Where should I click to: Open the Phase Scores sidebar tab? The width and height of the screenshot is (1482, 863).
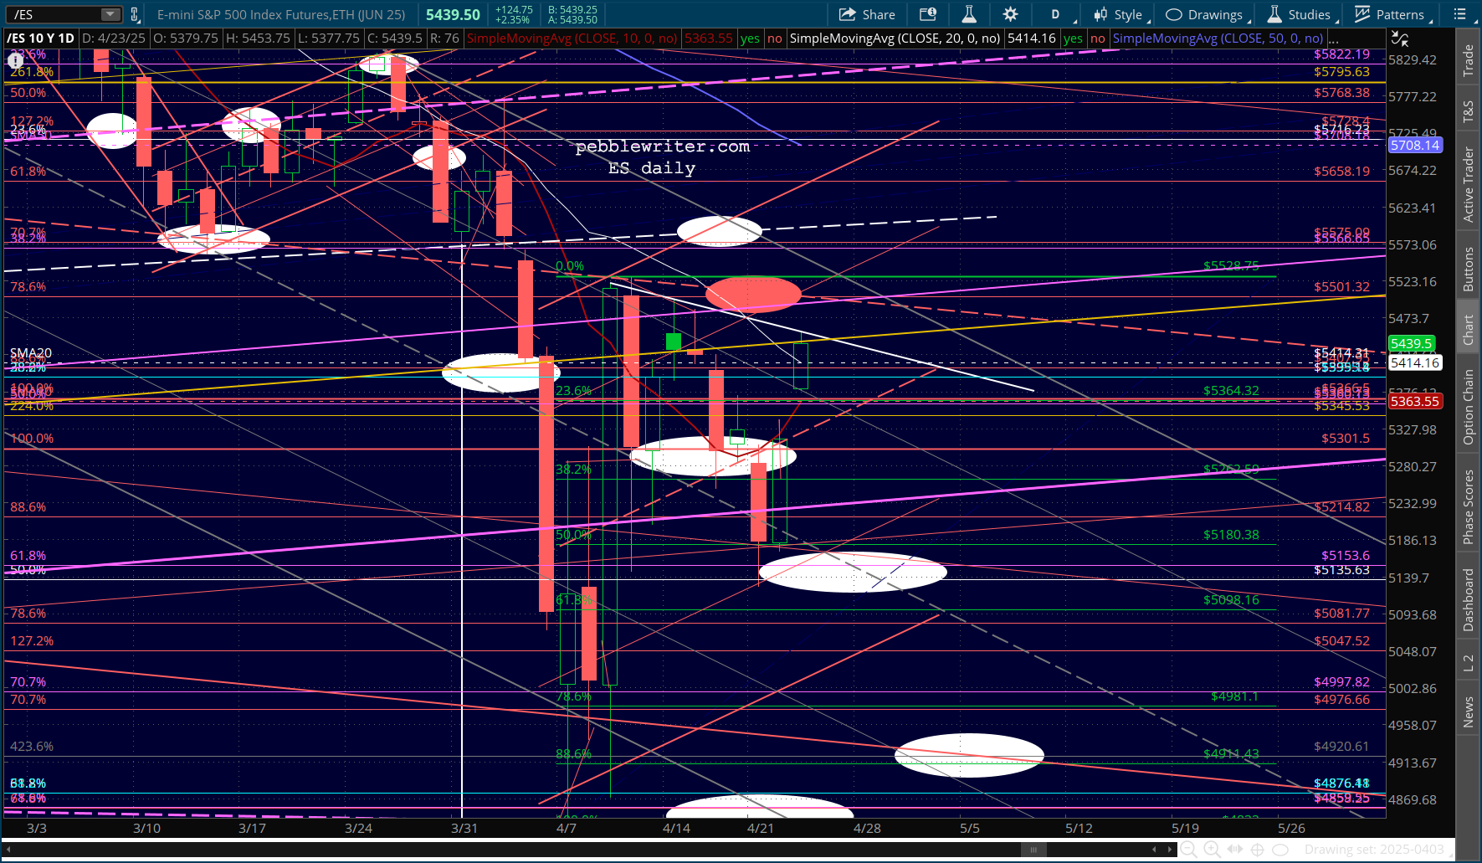tap(1468, 506)
